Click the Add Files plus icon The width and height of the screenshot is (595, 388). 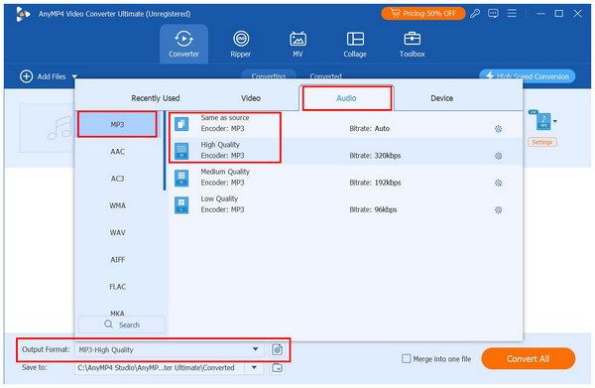pos(26,76)
